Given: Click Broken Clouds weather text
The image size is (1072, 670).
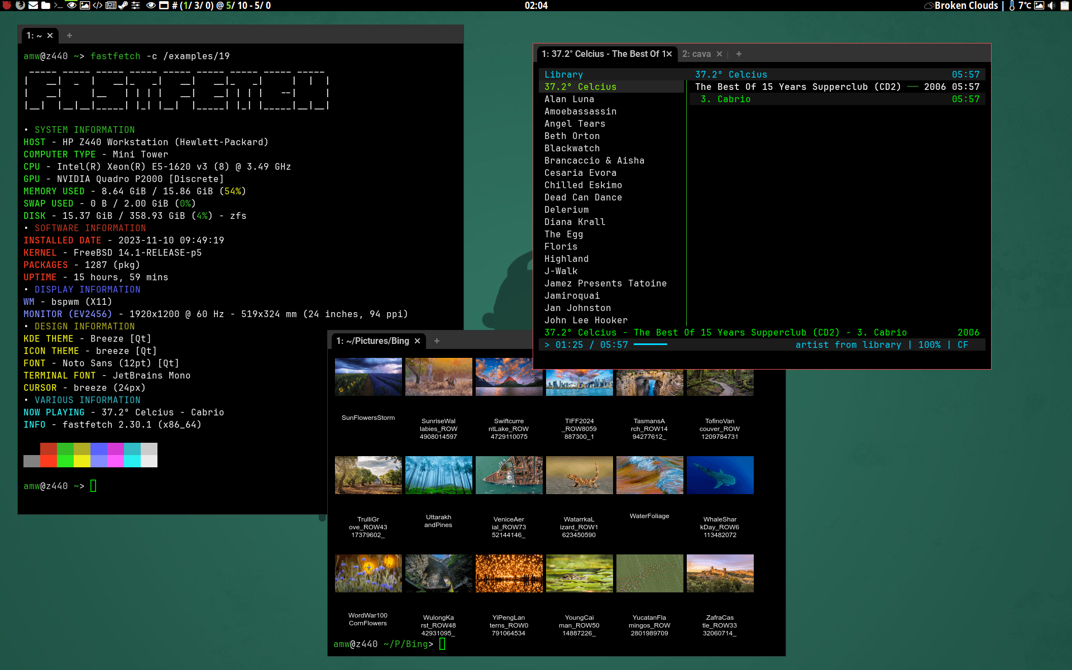Looking at the screenshot, I should pyautogui.click(x=966, y=6).
